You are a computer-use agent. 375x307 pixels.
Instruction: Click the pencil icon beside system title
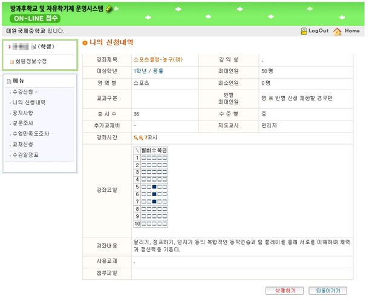[x=108, y=9]
